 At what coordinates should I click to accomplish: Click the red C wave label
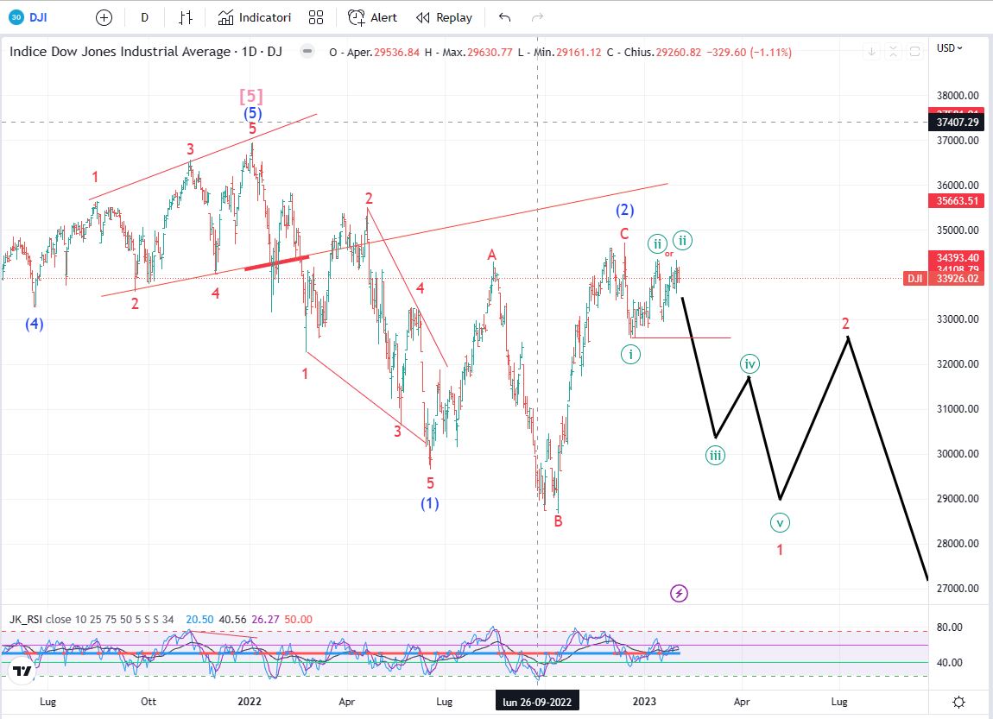(624, 234)
